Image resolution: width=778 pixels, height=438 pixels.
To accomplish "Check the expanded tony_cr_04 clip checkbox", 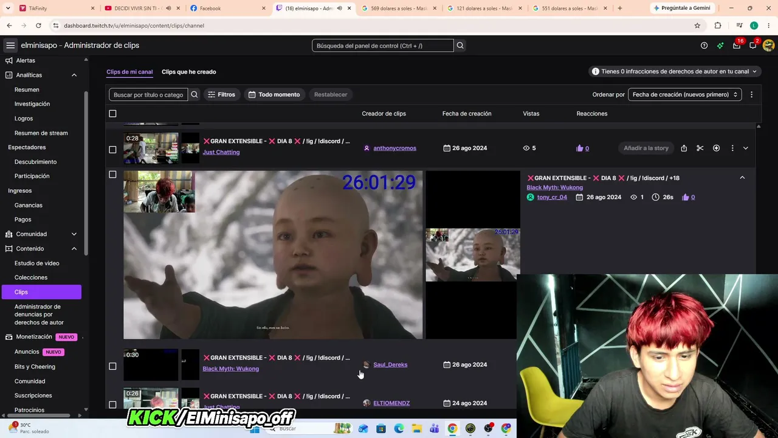I will (112, 175).
